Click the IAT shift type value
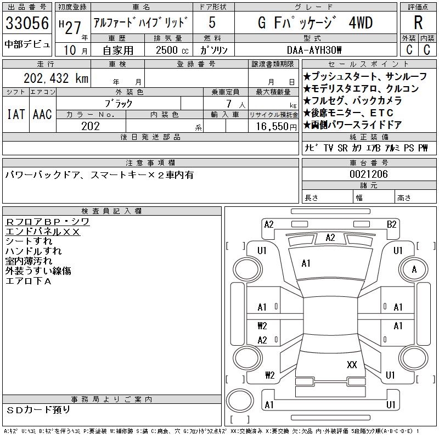This screenshot has width=439, height=439. pyautogui.click(x=15, y=114)
